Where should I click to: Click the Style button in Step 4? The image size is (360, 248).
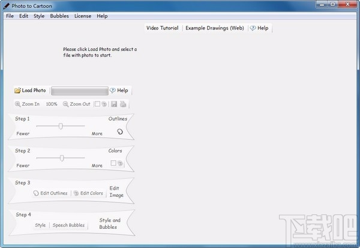click(40, 225)
